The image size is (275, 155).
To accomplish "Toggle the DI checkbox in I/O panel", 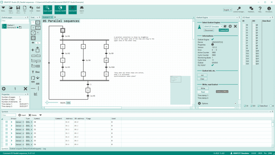I will 244,106.
